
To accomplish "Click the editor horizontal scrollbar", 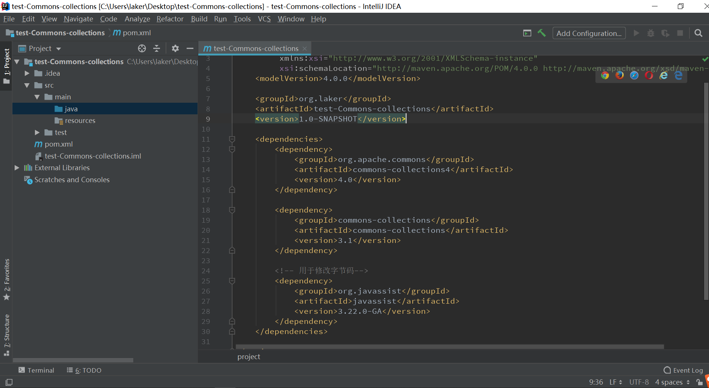I will (450, 346).
